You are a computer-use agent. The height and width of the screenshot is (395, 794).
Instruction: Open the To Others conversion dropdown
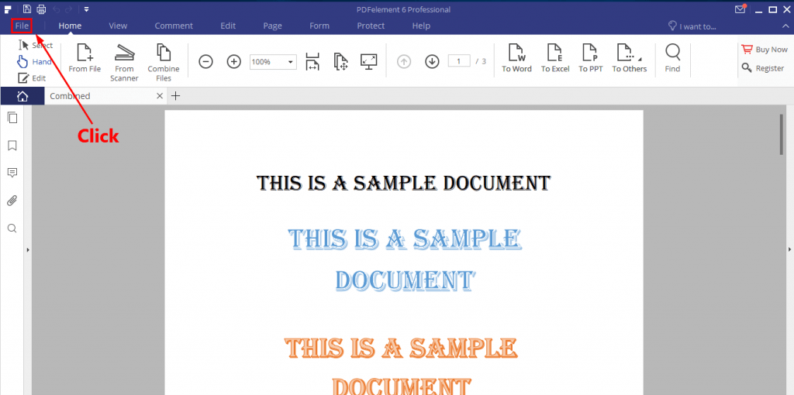[630, 58]
